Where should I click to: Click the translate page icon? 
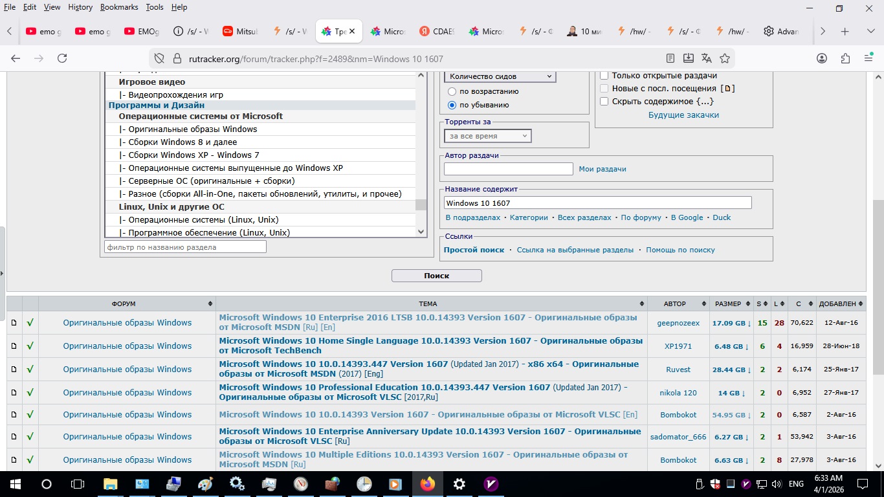(x=707, y=58)
